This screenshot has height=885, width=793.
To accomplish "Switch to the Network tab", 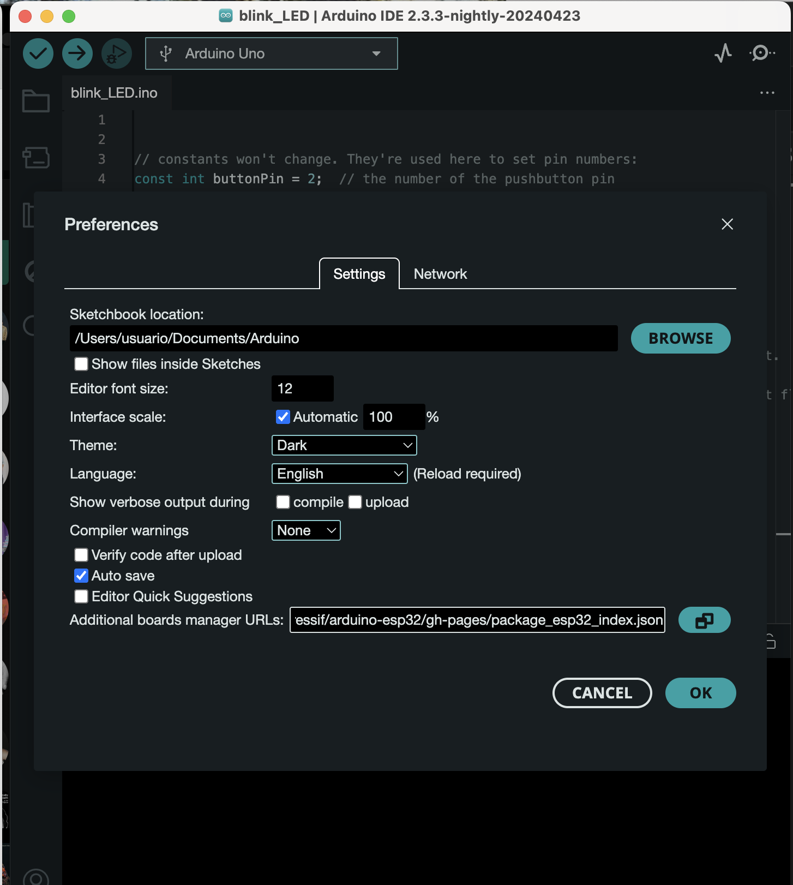I will (440, 274).
